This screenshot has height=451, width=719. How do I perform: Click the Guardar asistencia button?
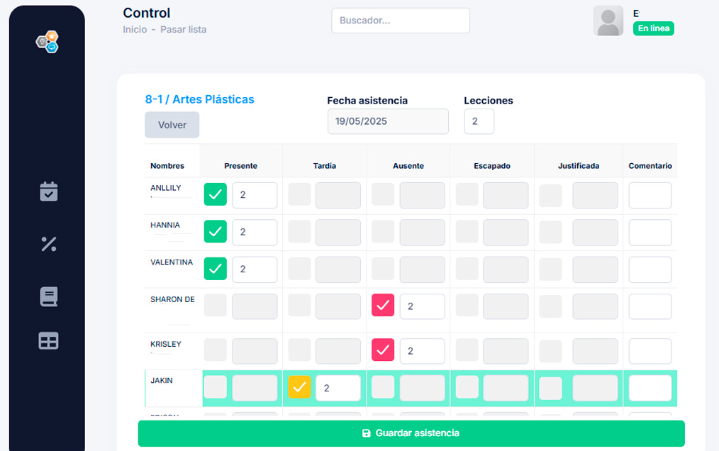click(x=411, y=433)
